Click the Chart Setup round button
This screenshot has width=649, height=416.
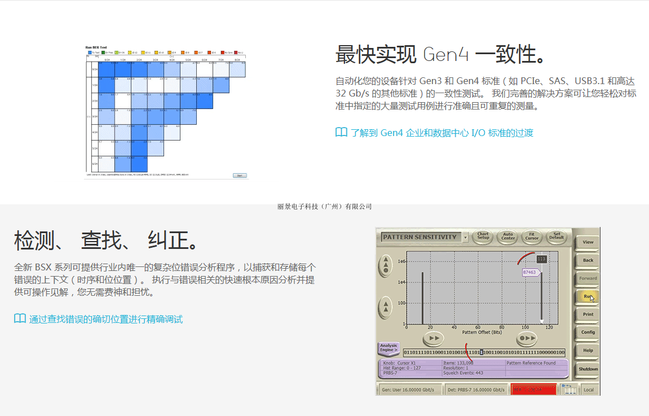pos(483,237)
